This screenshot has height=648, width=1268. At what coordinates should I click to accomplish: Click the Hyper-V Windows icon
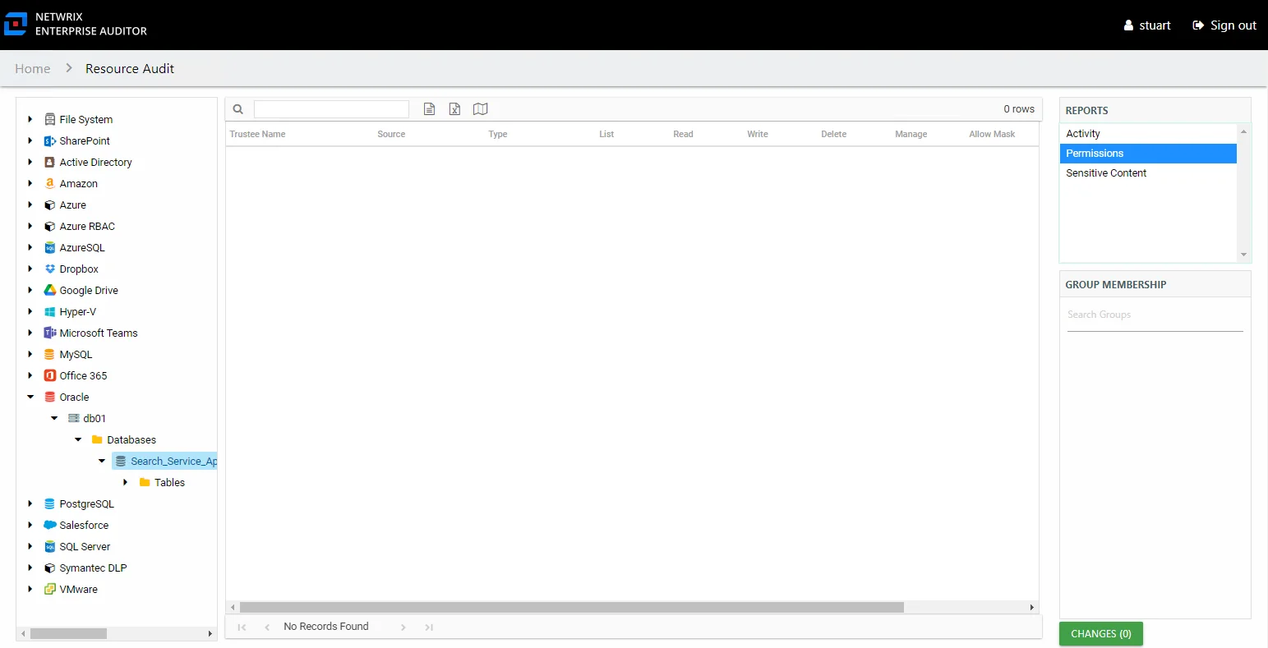tap(50, 311)
